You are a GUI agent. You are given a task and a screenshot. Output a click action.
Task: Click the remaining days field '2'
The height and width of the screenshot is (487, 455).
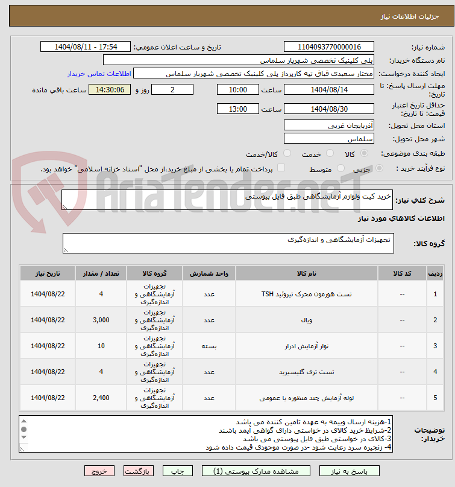(172, 90)
